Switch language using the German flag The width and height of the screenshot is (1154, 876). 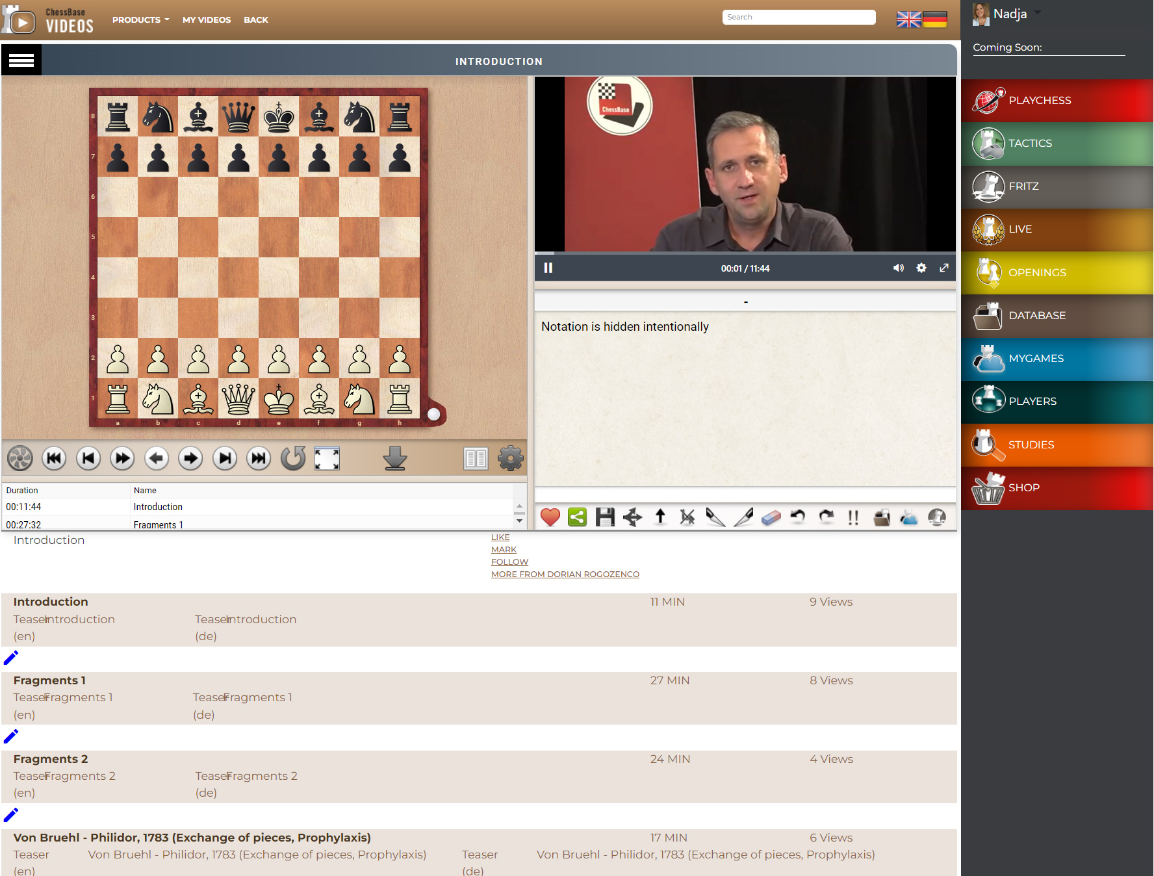pyautogui.click(x=936, y=19)
